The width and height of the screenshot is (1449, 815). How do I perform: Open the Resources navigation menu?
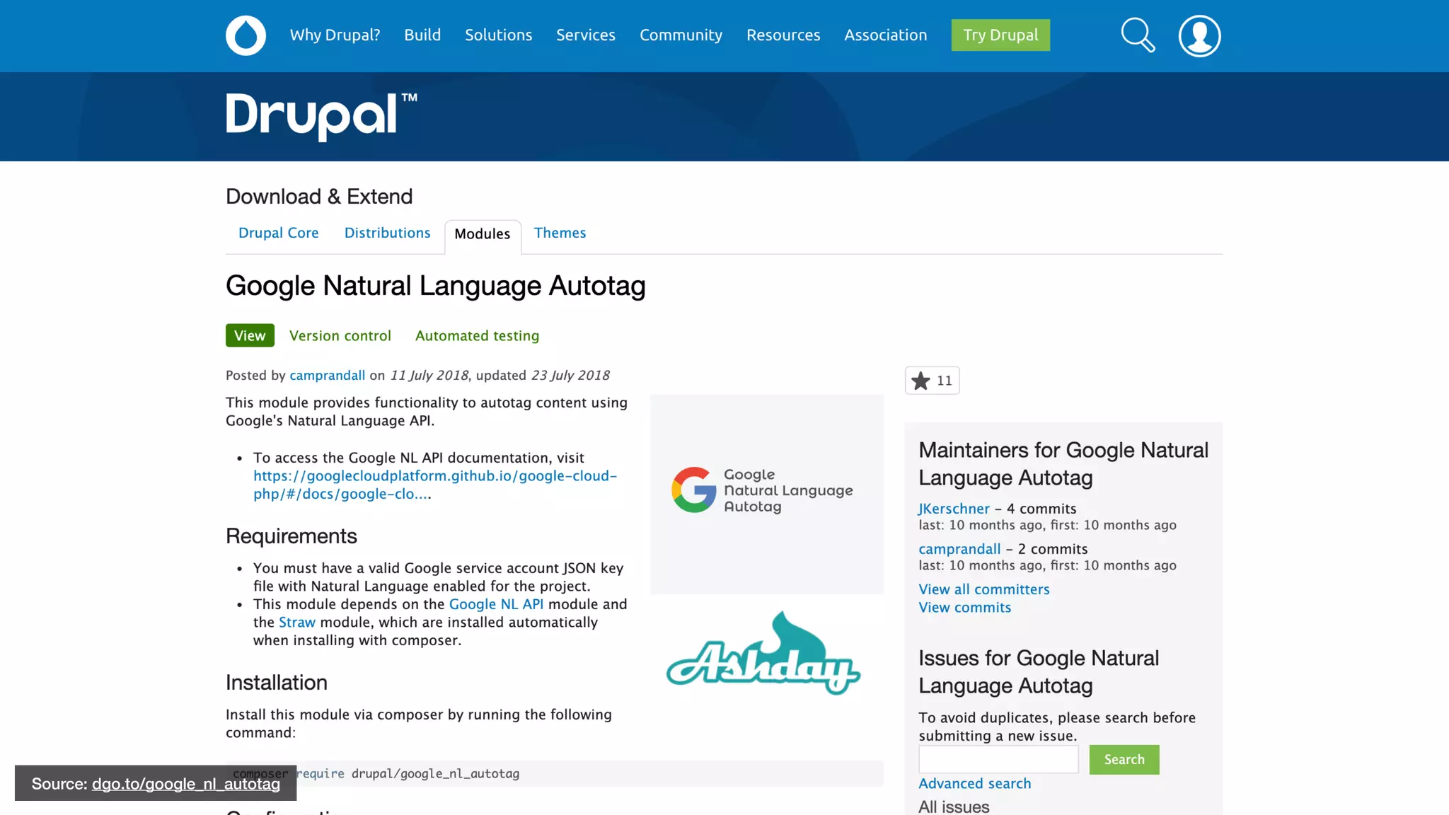pos(783,35)
